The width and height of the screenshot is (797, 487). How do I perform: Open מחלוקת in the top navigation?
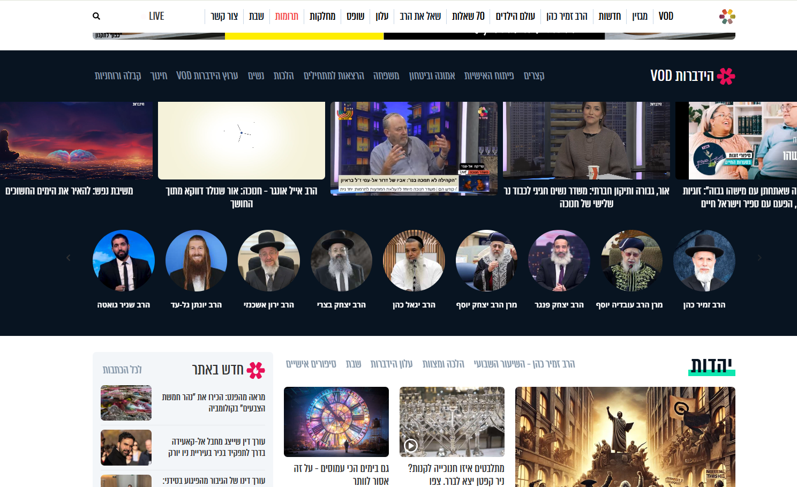[322, 16]
